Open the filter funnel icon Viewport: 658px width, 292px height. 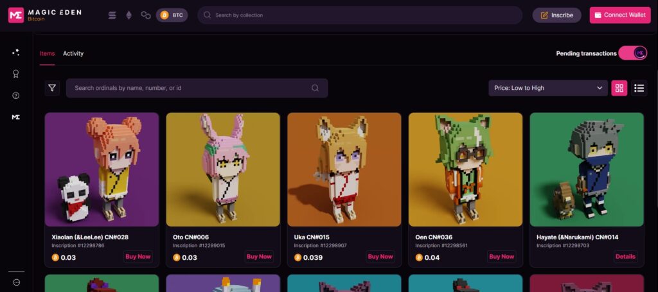click(52, 88)
